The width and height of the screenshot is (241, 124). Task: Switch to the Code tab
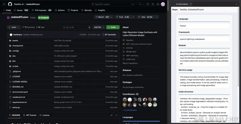[x=7, y=10]
